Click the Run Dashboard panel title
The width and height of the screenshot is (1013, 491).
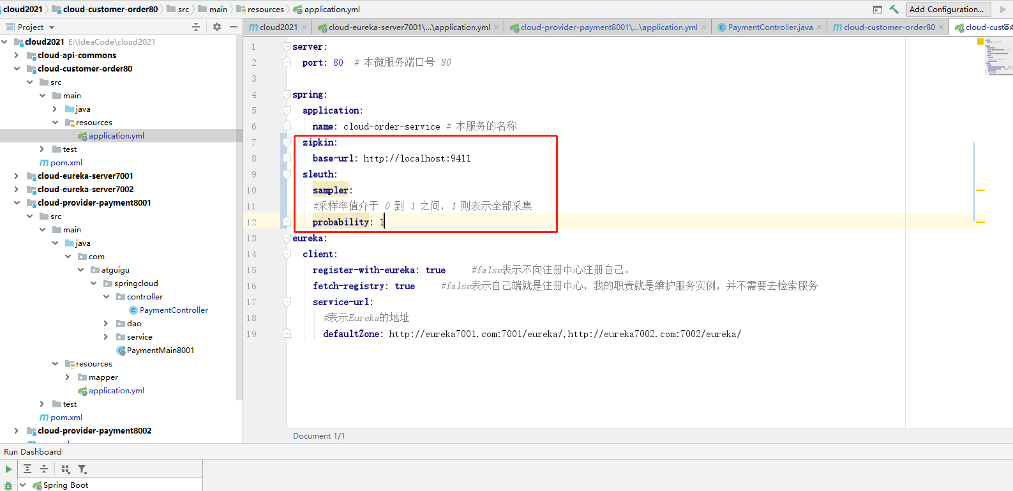(x=33, y=451)
